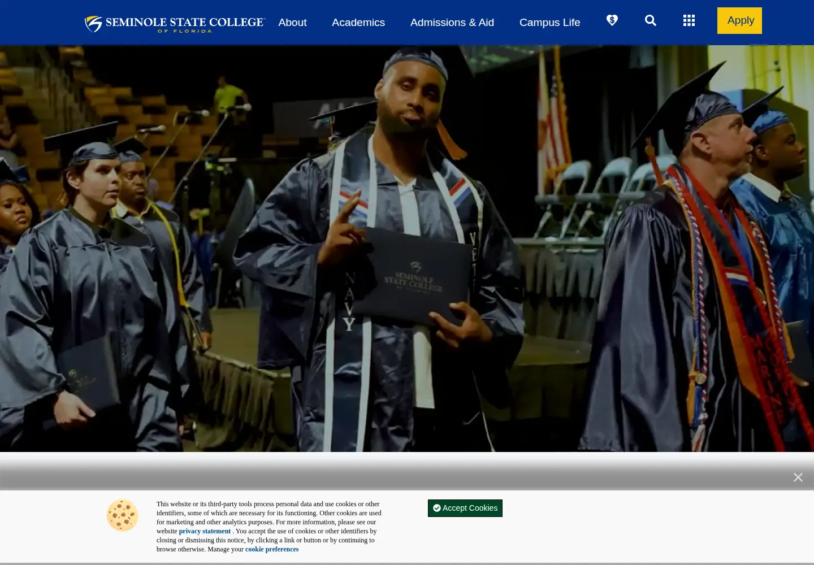Click the graduation hero photo
The image size is (814, 565).
[x=407, y=249]
